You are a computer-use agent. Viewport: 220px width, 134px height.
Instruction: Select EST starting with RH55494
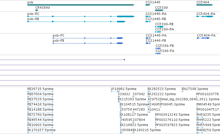208,125
